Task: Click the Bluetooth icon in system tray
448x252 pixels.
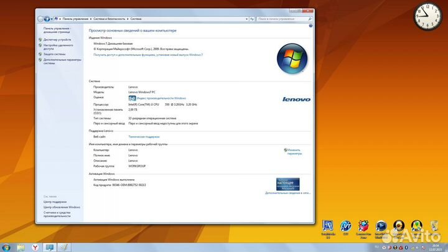Action: coord(406,248)
